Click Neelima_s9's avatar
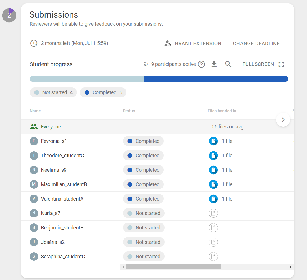 tap(34, 170)
